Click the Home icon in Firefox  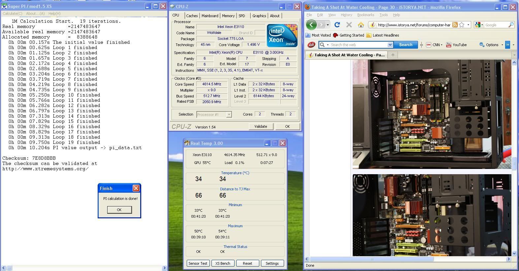tap(361, 25)
